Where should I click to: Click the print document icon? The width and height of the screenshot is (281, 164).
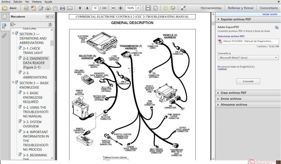[x=63, y=8]
